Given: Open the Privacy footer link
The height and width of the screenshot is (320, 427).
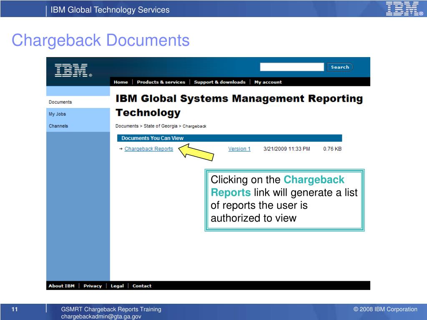Looking at the screenshot, I should tap(92, 286).
